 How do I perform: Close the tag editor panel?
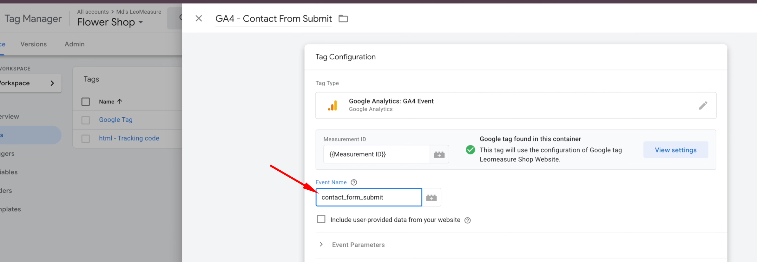(x=199, y=18)
